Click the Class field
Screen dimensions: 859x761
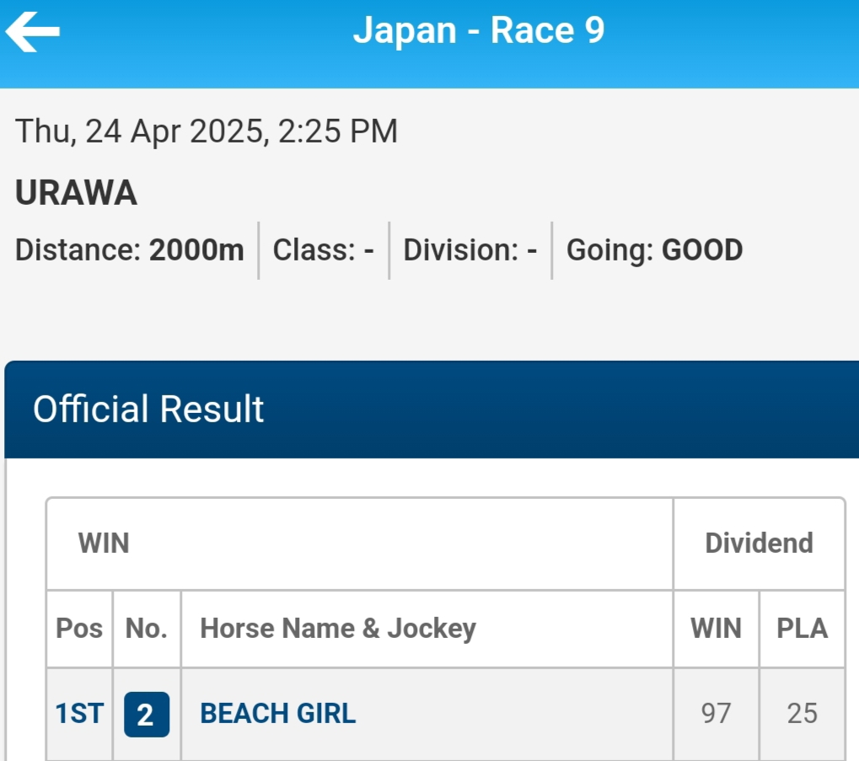[x=324, y=250]
